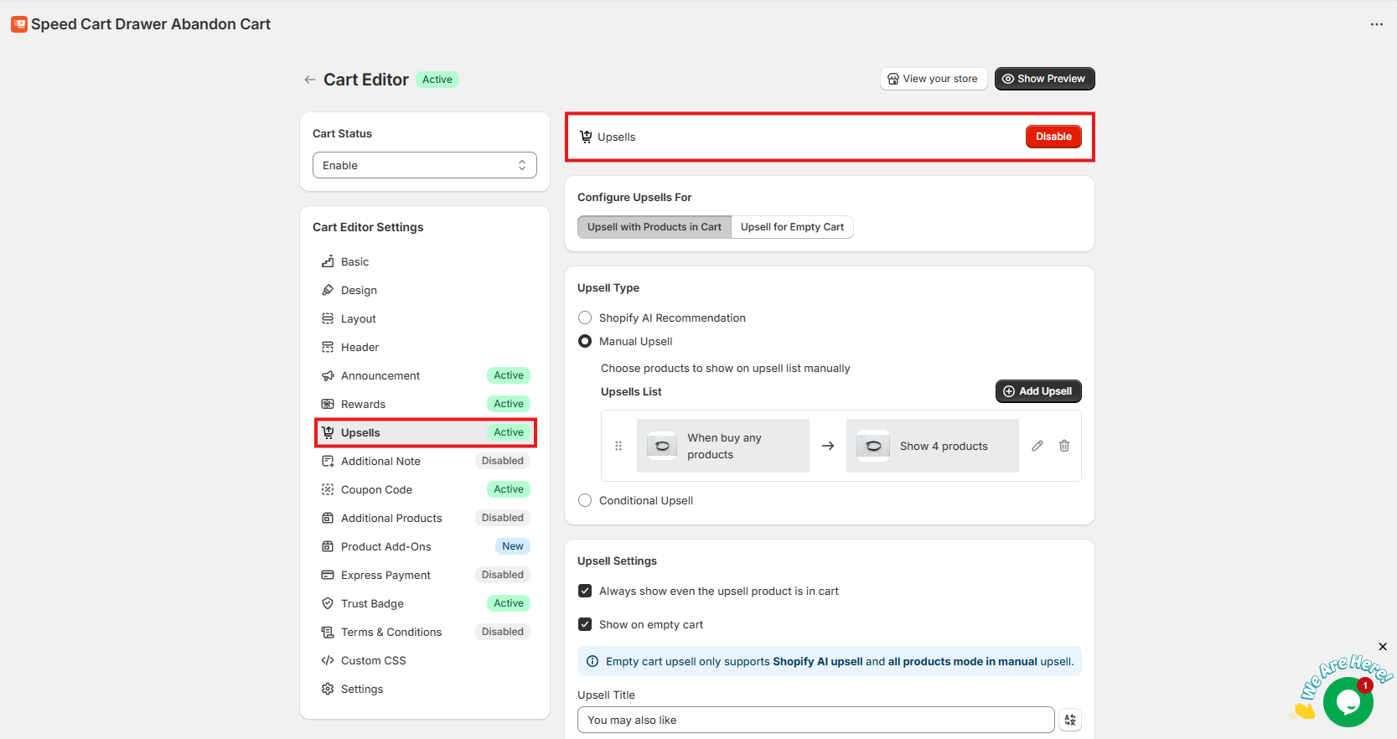Delete the upsell rule with trash icon
Image resolution: width=1397 pixels, height=739 pixels.
pyautogui.click(x=1064, y=446)
